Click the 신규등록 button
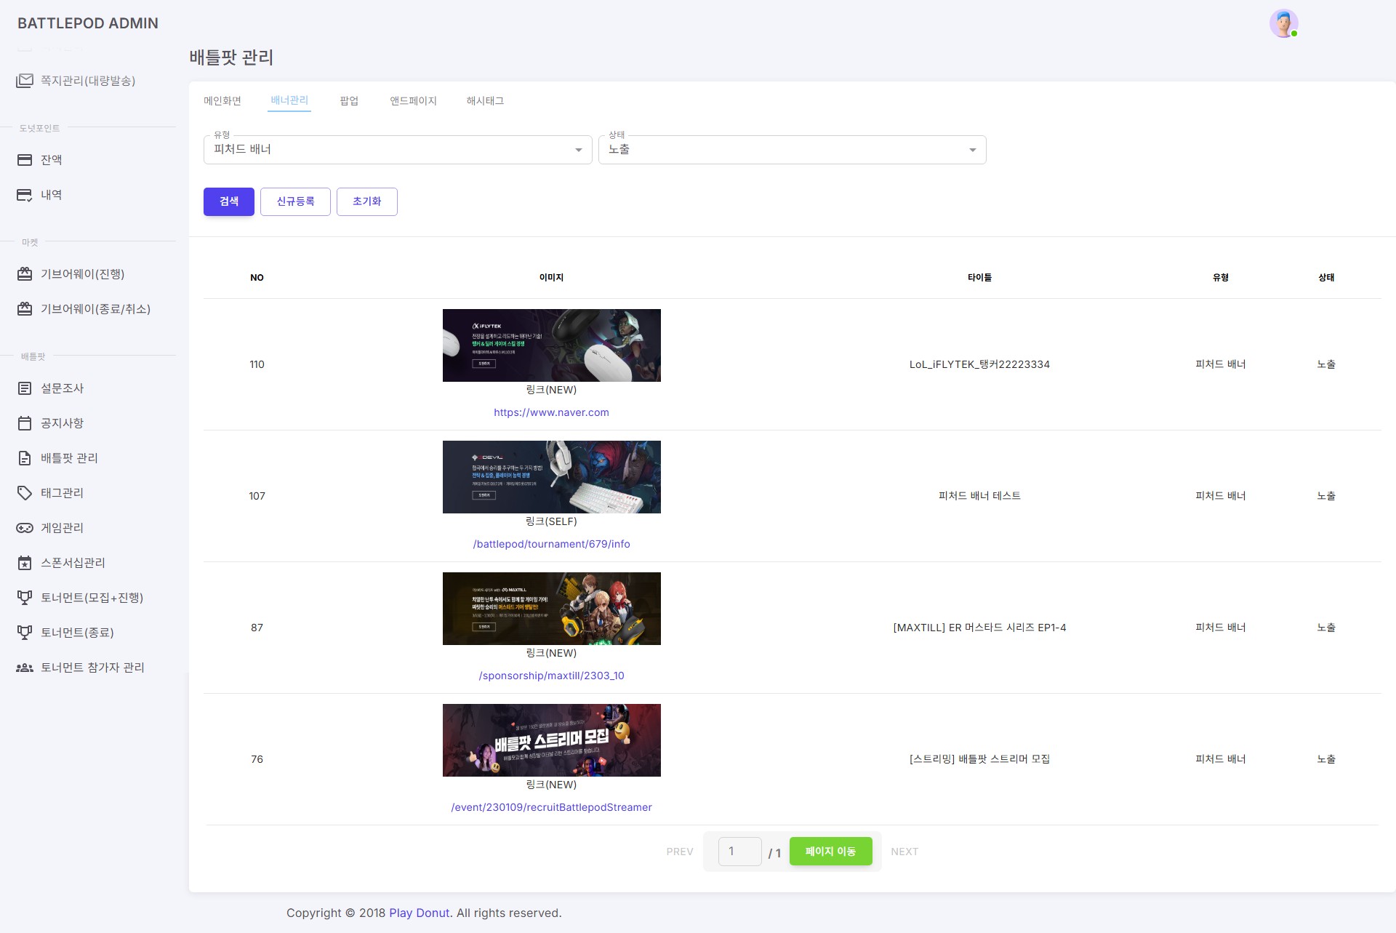The height and width of the screenshot is (933, 1396). click(295, 201)
